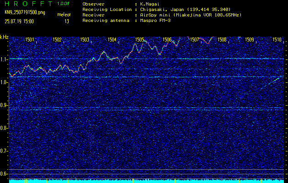Click the 0.6 kHz axis label
288x183 pixels.
4,174
